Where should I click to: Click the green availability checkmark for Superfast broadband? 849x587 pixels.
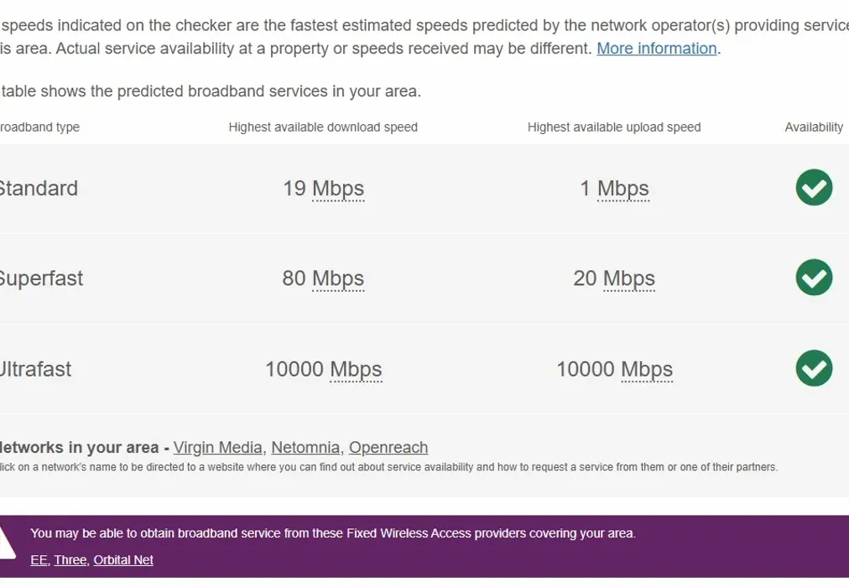coord(813,278)
